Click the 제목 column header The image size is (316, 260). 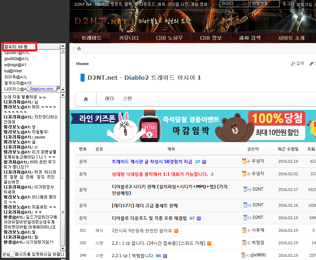171,149
